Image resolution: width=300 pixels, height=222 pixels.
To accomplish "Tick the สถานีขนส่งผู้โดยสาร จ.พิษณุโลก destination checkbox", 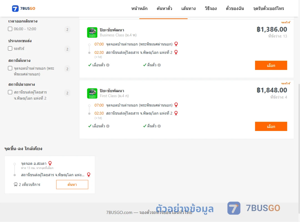I will (x=10, y=92).
